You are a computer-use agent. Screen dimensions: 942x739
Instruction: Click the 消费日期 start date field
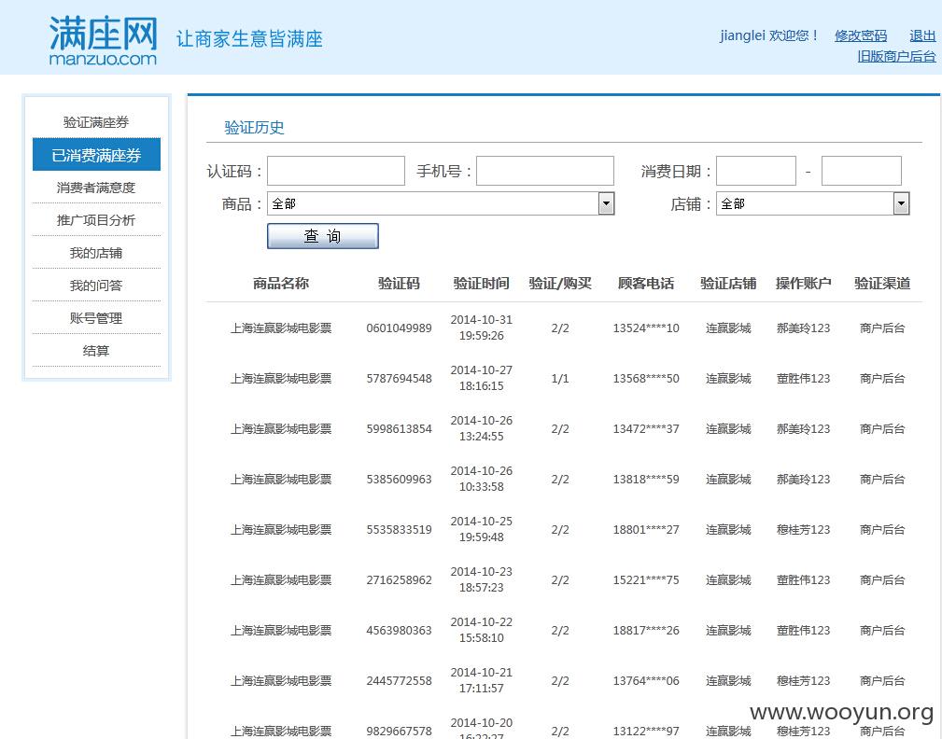coord(756,171)
